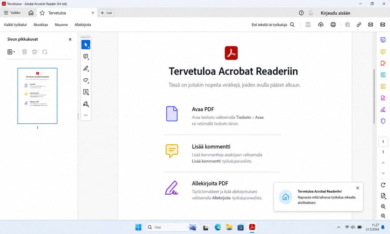Click the share with others mention icon
This screenshot has width=390, height=234.
click(347, 25)
